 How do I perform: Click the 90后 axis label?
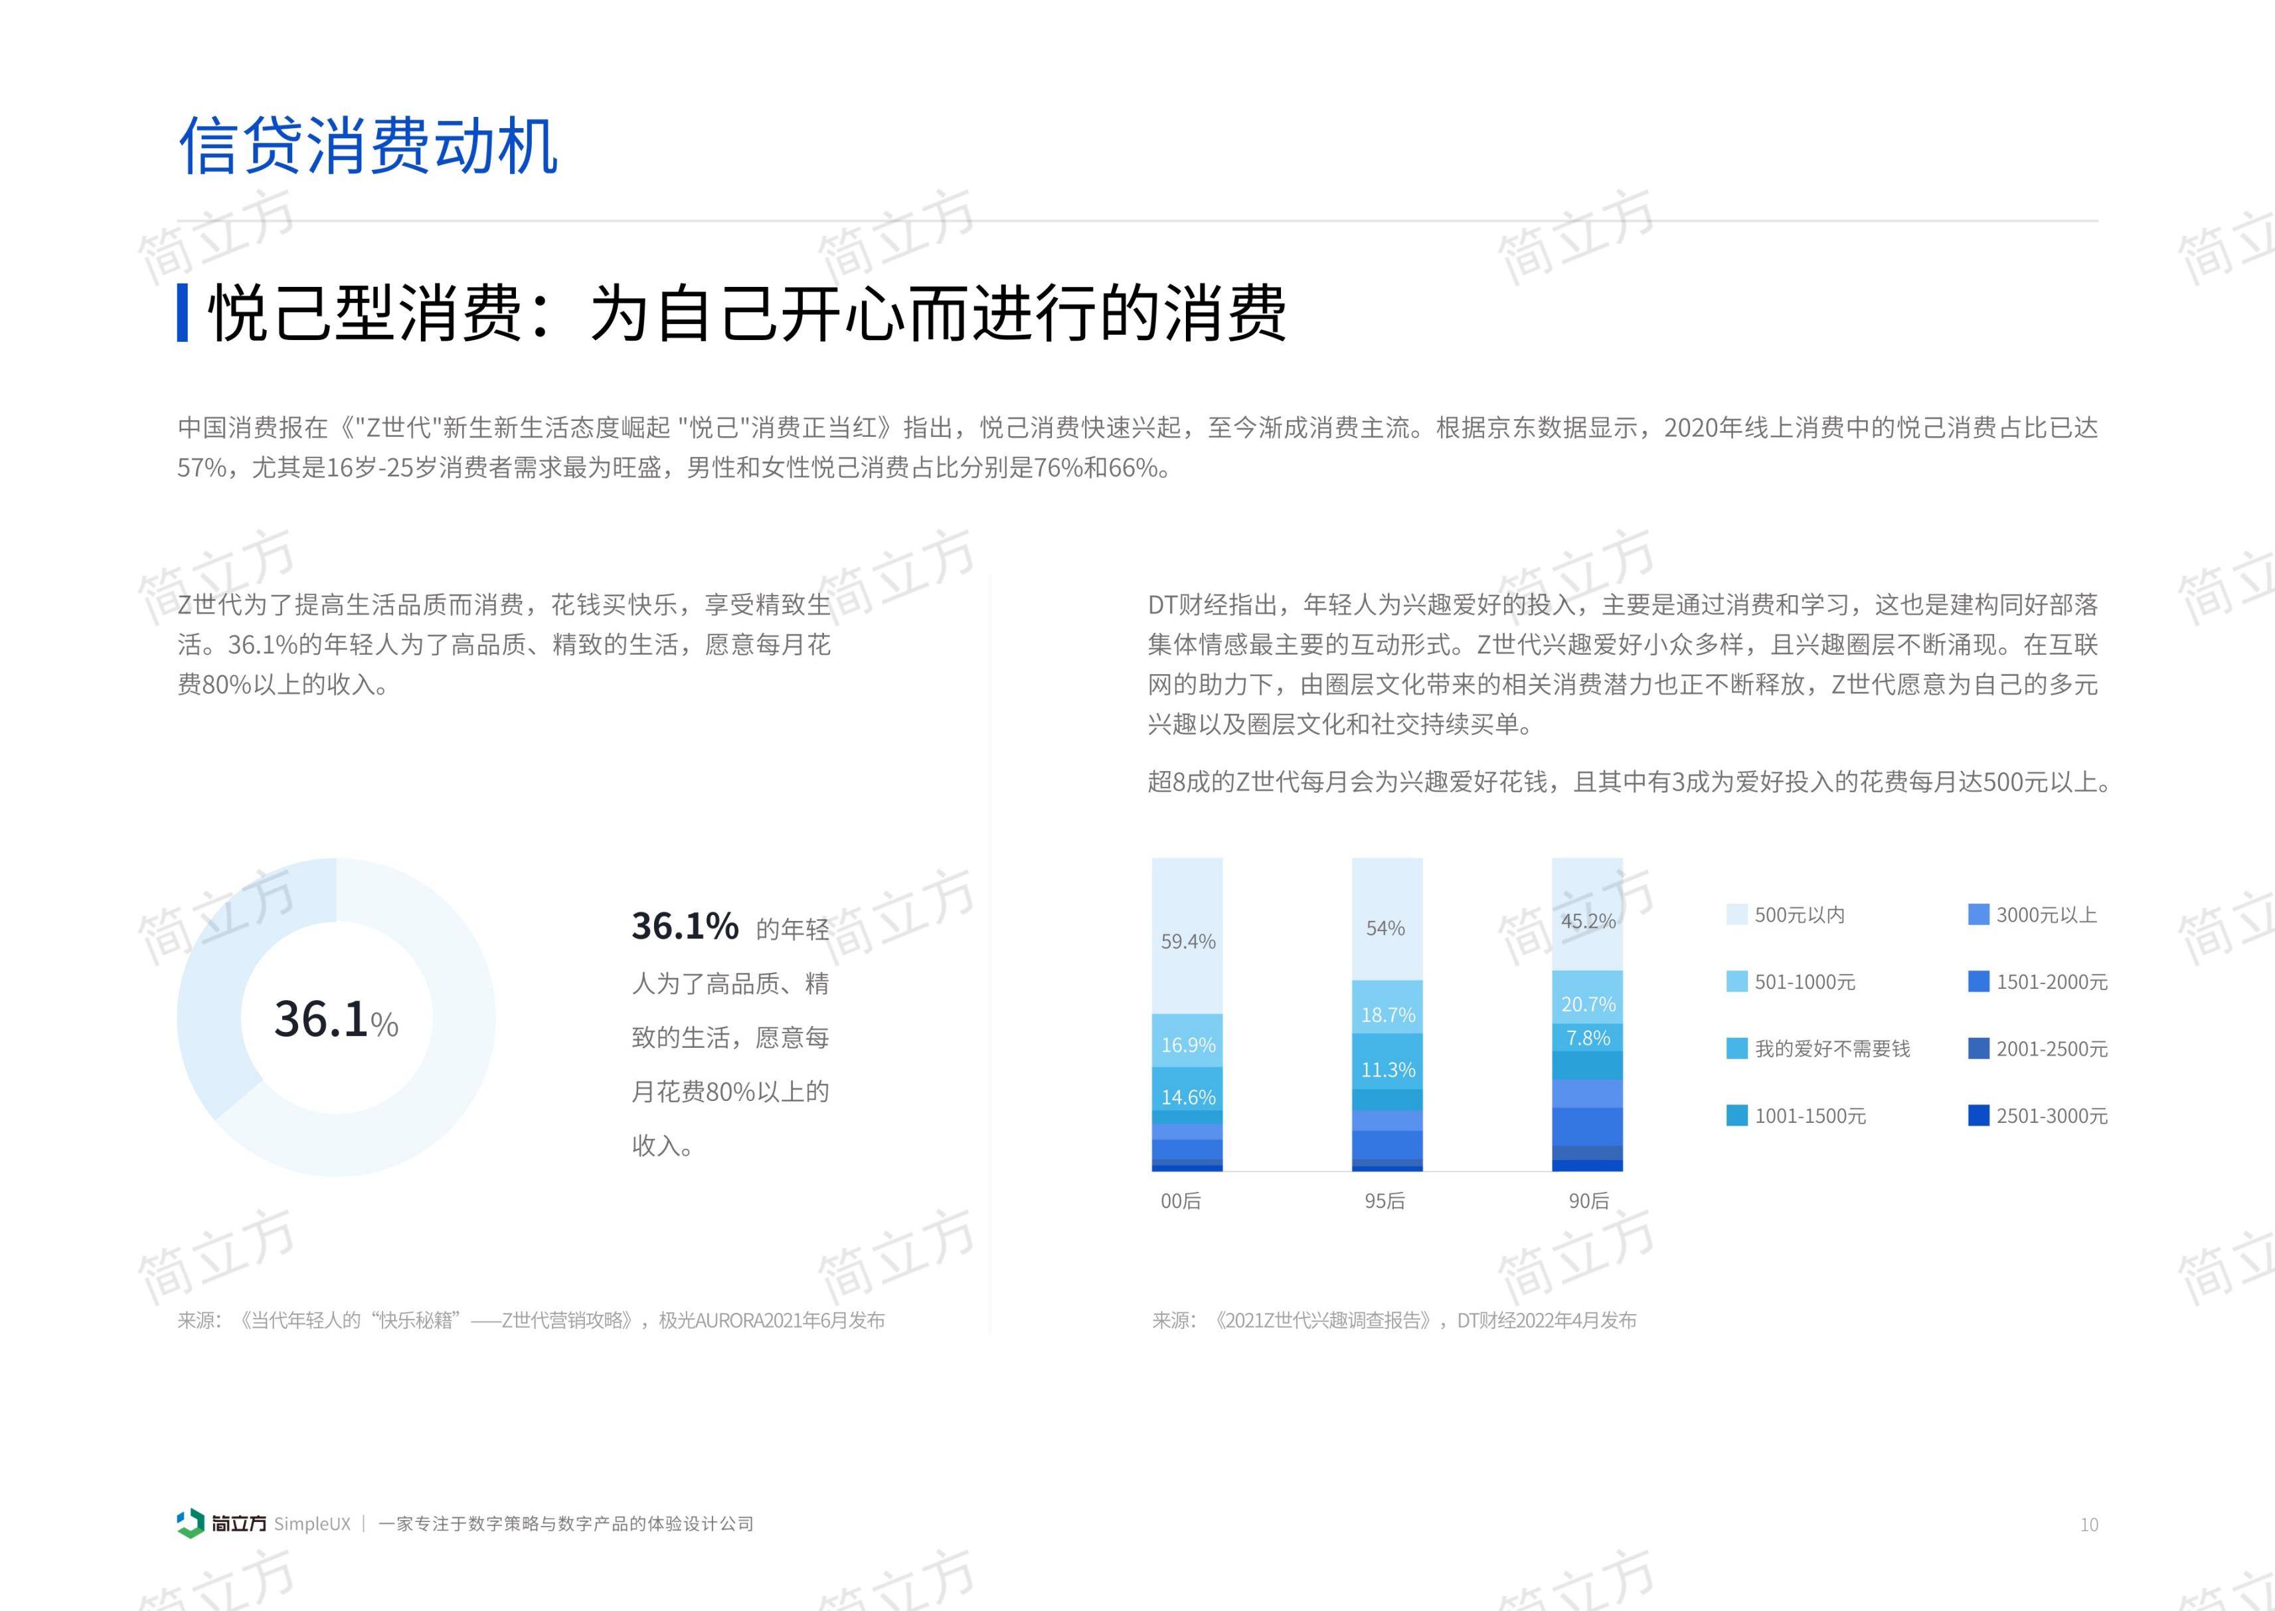pyautogui.click(x=1589, y=1201)
